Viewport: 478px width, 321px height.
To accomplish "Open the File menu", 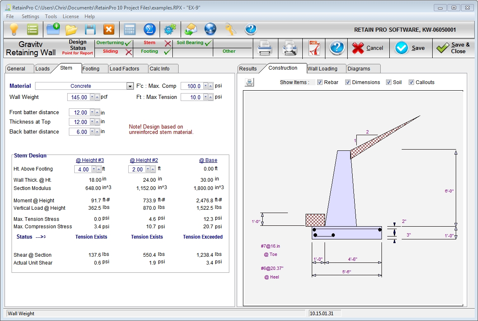I will point(10,16).
